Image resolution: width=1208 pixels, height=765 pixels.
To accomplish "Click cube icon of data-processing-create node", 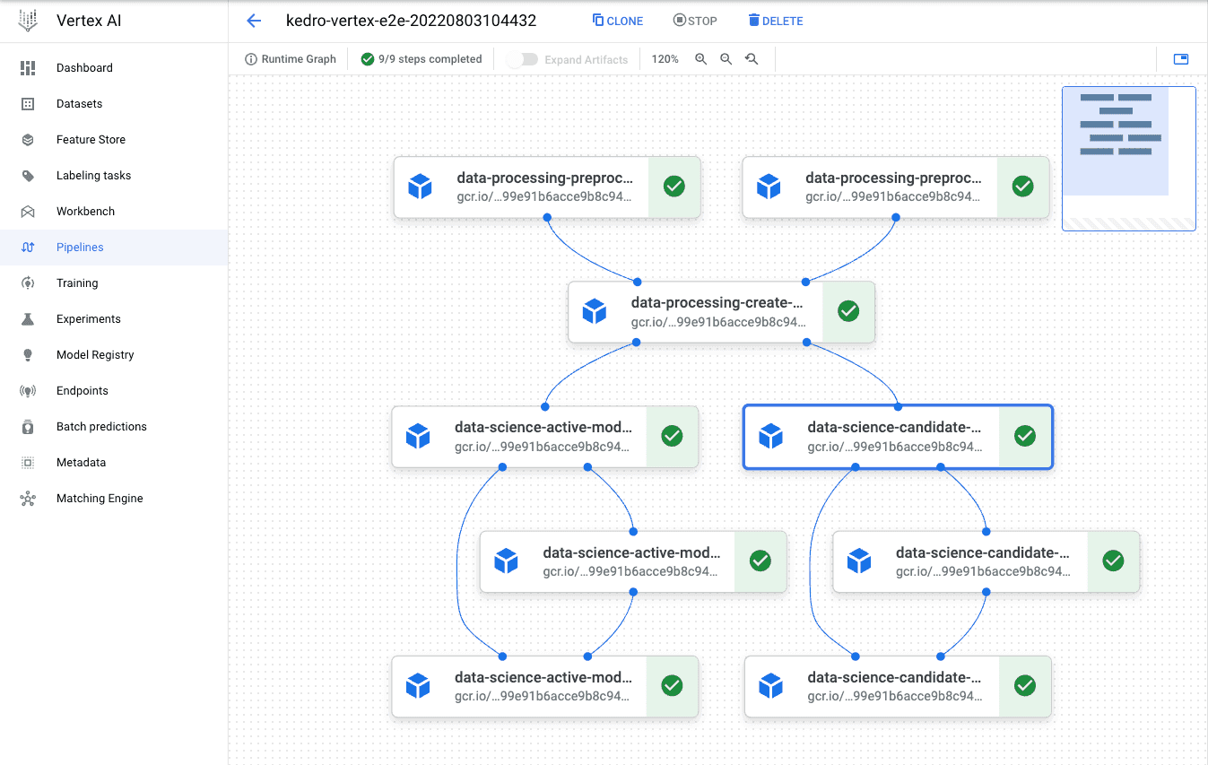I will click(x=595, y=312).
